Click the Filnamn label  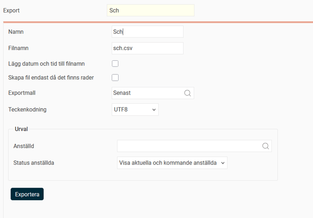coord(19,48)
